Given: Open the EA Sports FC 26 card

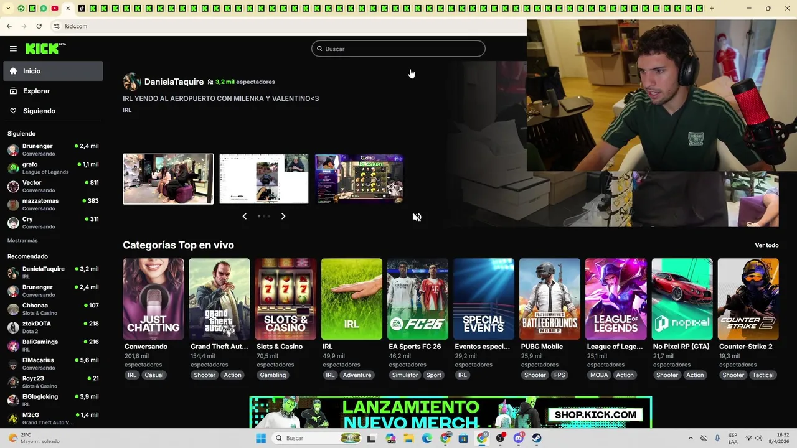Looking at the screenshot, I should [417, 299].
